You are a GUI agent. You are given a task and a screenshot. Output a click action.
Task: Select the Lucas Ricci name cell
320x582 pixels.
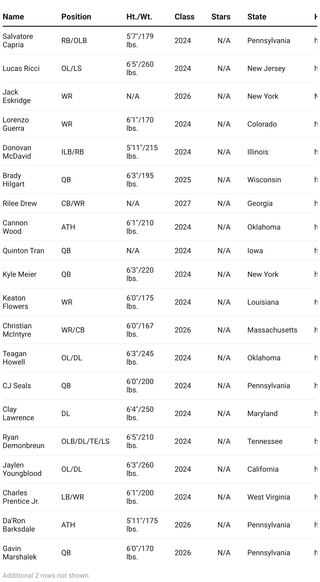pos(21,68)
